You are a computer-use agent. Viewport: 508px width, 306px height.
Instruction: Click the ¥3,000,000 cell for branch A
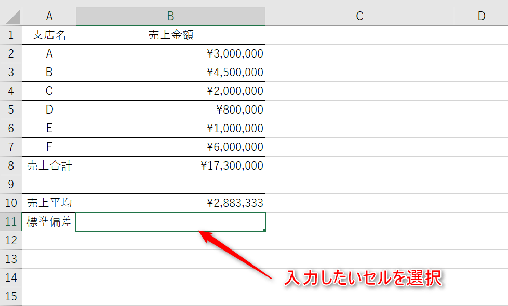[170, 53]
